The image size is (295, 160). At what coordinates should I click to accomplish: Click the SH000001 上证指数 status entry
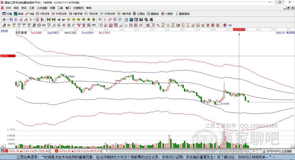(278, 151)
